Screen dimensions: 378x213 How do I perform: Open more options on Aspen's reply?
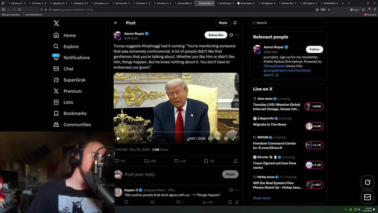[237, 190]
